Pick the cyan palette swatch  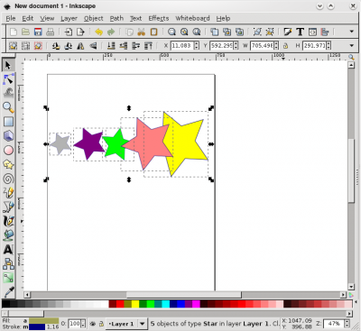pos(165,304)
